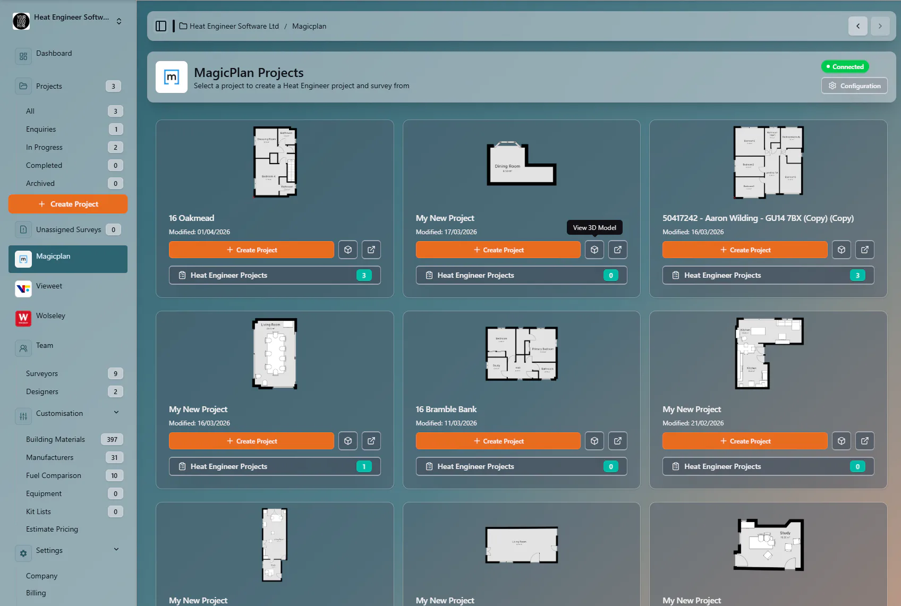Click the MagicPlan logo in header

[x=172, y=77]
